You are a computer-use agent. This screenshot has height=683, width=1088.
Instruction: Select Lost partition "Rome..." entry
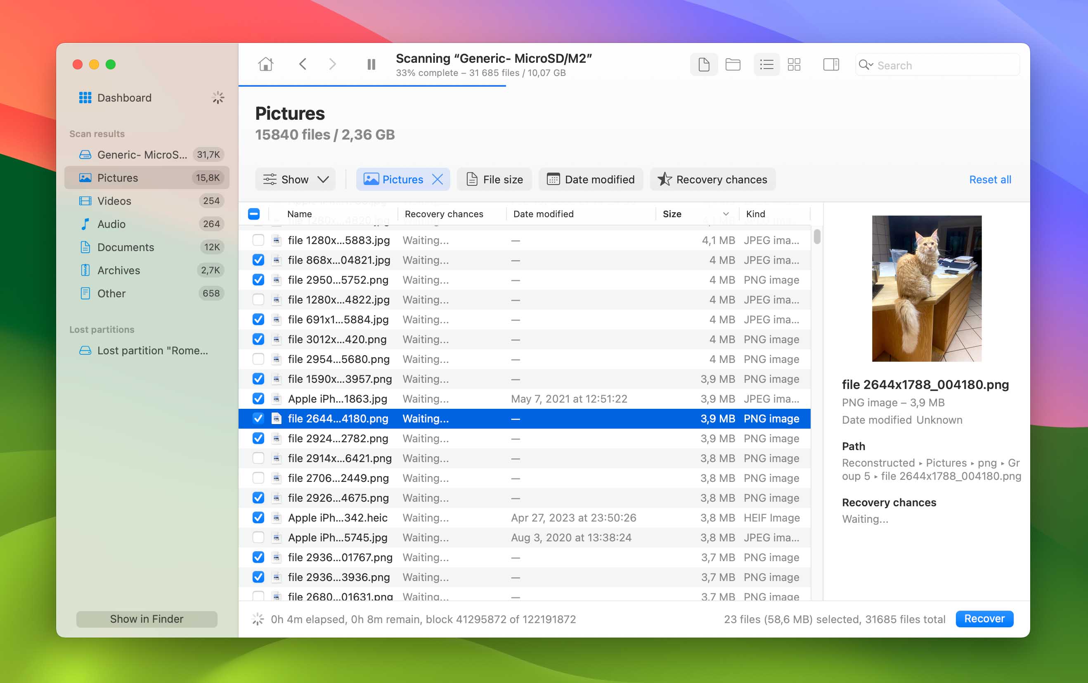point(147,350)
